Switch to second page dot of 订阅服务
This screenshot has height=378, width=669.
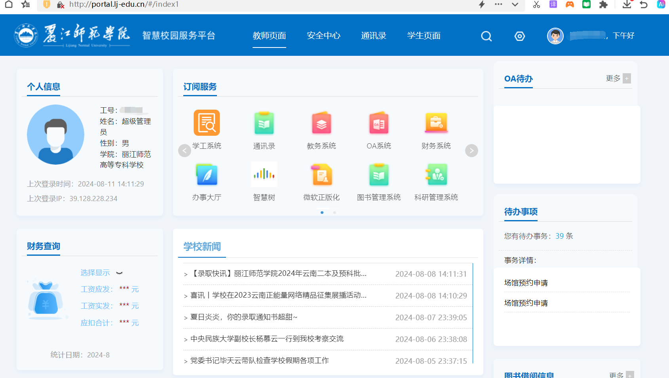click(334, 213)
